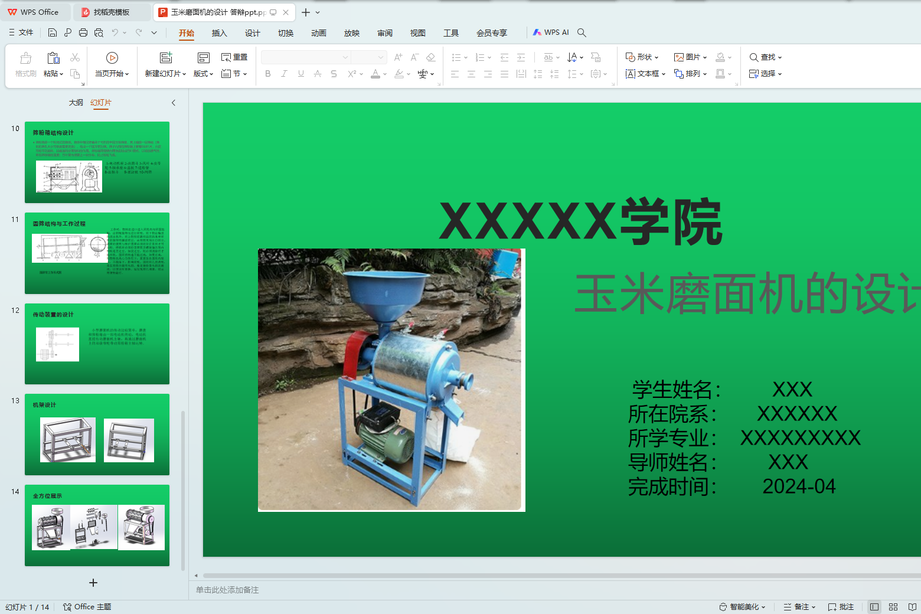Toggle Strikethrough formatting

[x=318, y=74]
